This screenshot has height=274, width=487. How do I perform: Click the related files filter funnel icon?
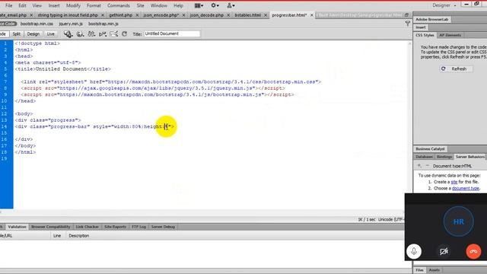[x=408, y=24]
